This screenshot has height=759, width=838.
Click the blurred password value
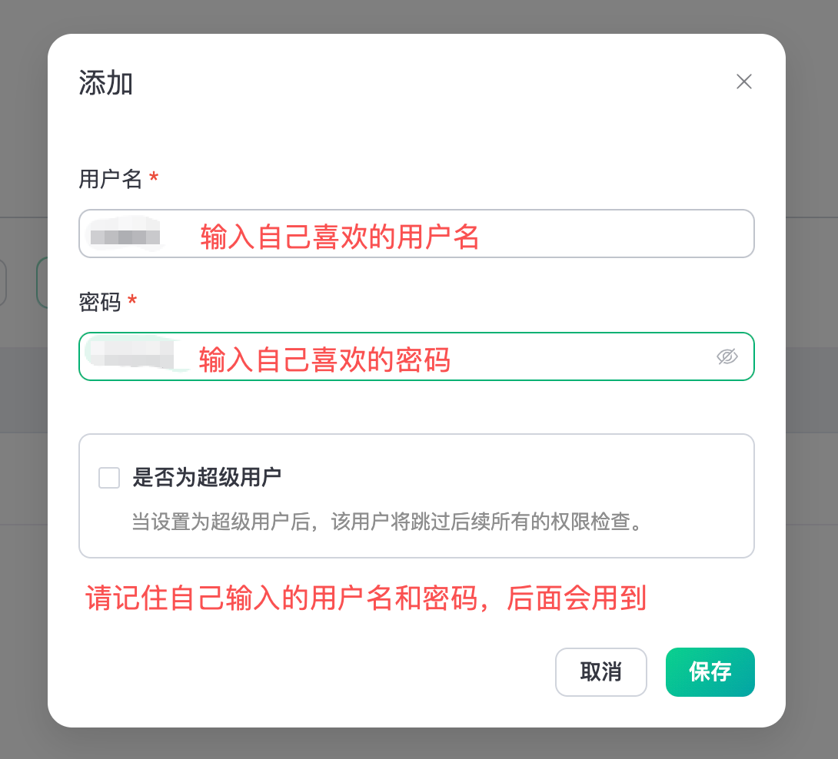[x=129, y=355]
